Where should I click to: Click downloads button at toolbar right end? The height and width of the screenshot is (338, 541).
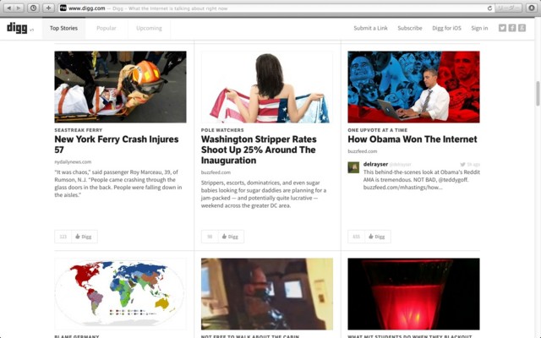click(x=532, y=8)
